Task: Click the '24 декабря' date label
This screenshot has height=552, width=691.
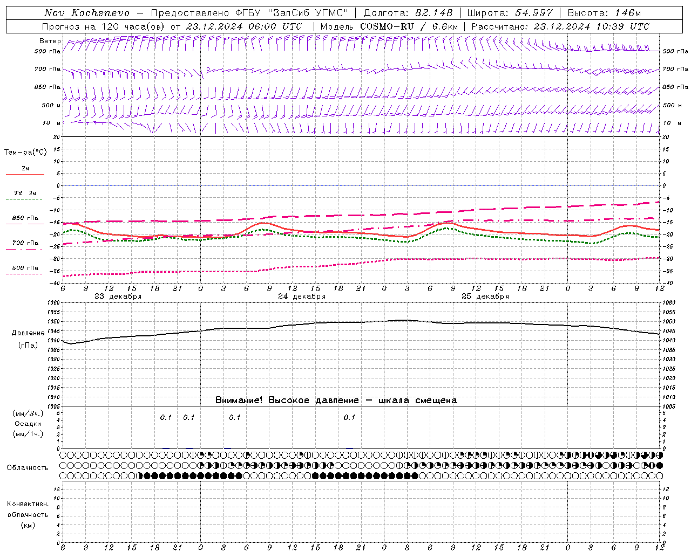Action: pyautogui.click(x=302, y=296)
